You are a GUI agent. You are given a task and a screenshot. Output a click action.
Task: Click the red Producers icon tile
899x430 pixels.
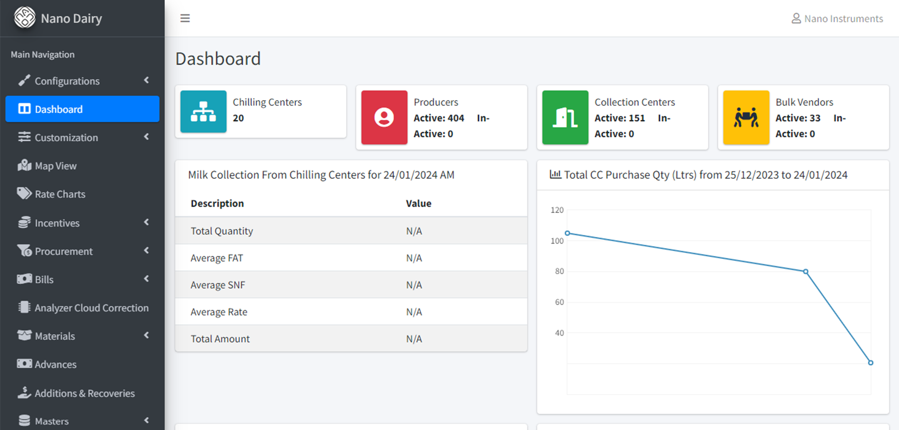pos(384,117)
